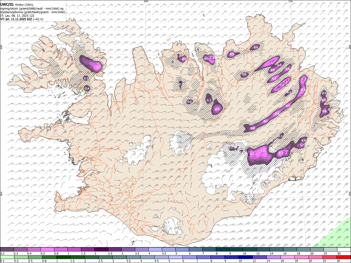
Task: Click the 'slydda/snjókoma' legend description line
Action: tap(33, 12)
